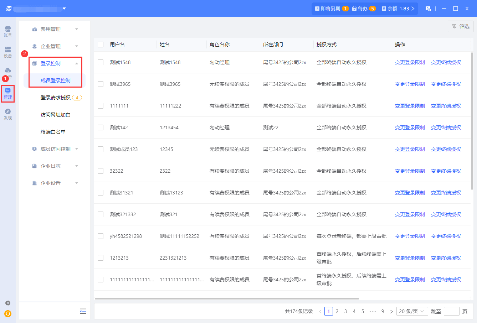Click the app logo in the title bar
The width and height of the screenshot is (477, 323).
coord(9,9)
